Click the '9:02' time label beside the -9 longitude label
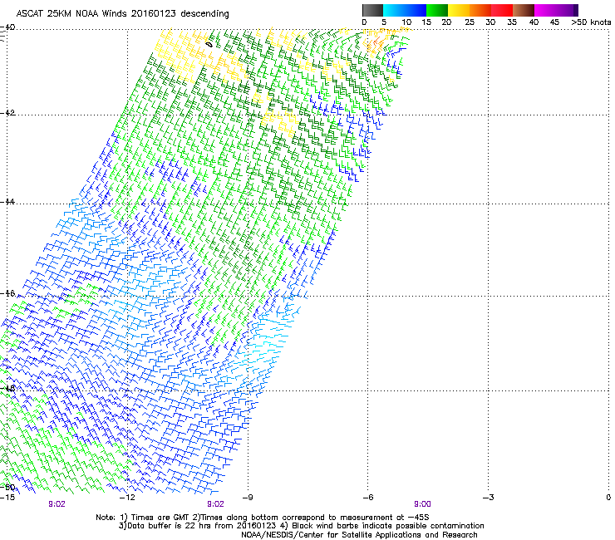 tap(215, 504)
